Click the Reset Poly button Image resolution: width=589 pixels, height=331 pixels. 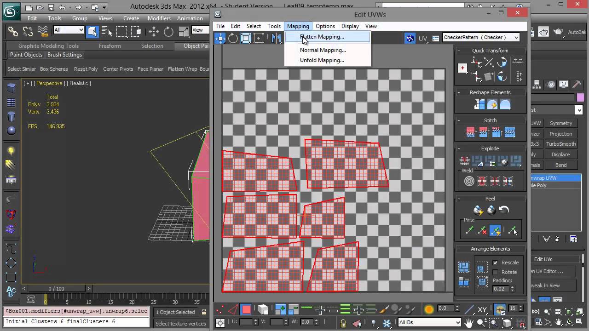(x=86, y=69)
